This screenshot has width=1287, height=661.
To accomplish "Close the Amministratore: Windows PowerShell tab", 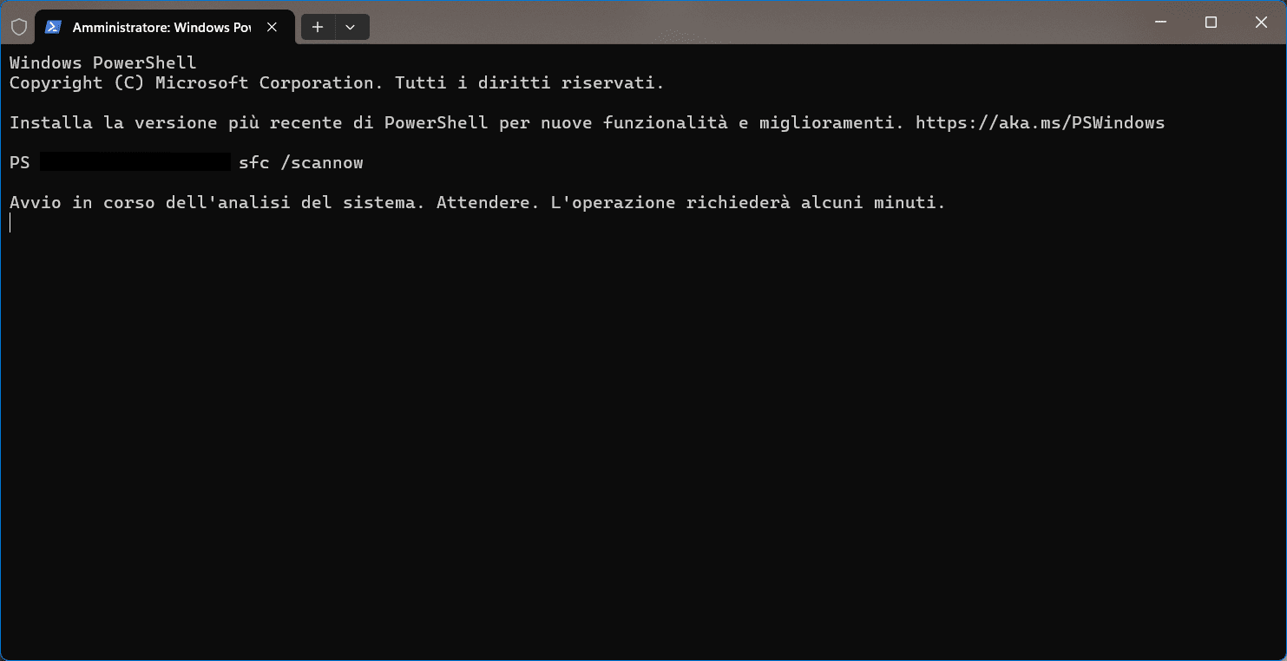I will coord(272,27).
